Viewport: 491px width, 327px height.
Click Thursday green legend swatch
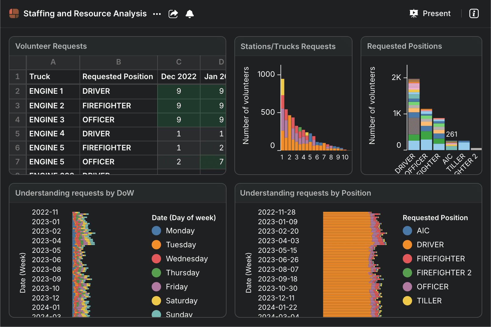156,273
